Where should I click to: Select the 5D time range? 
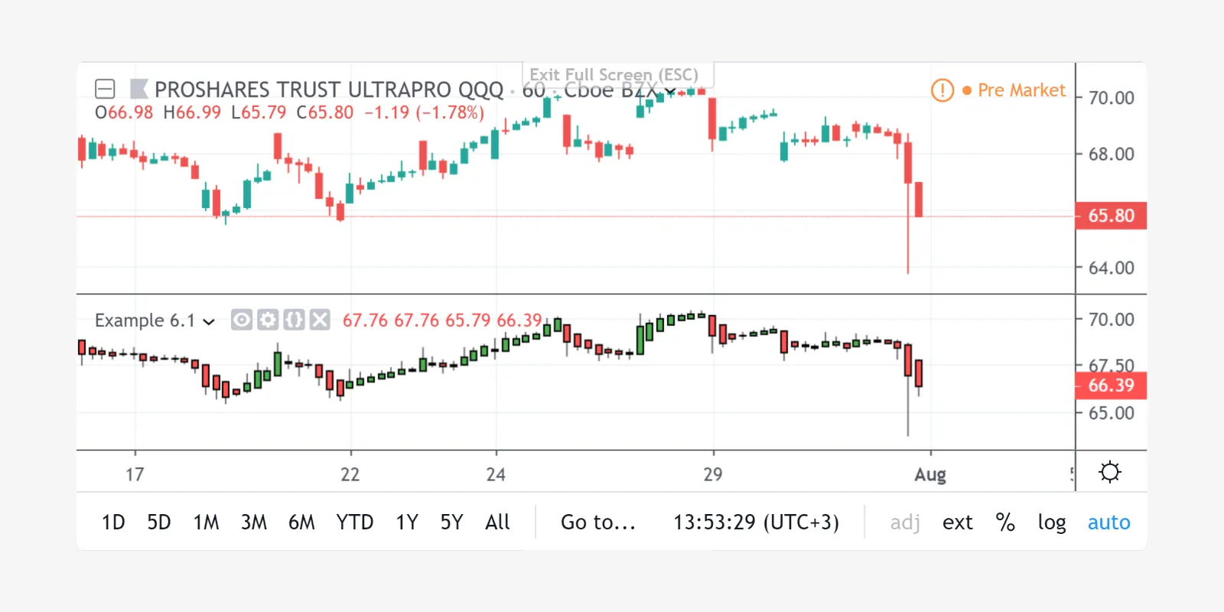159,522
